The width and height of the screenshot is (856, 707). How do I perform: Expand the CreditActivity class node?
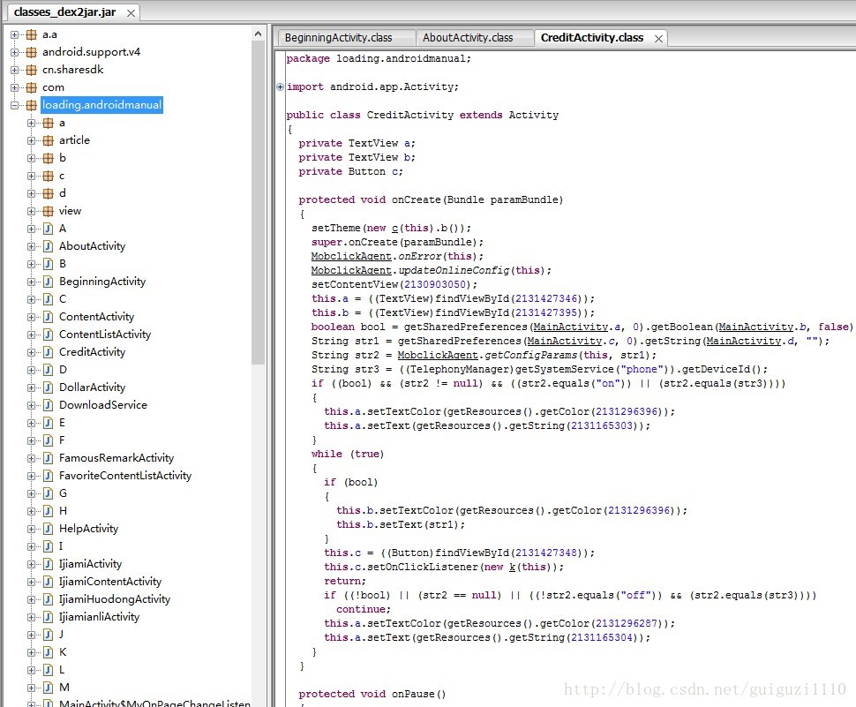point(32,352)
